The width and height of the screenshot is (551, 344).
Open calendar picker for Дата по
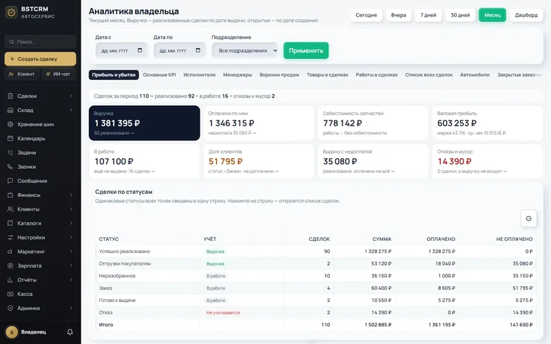(198, 50)
